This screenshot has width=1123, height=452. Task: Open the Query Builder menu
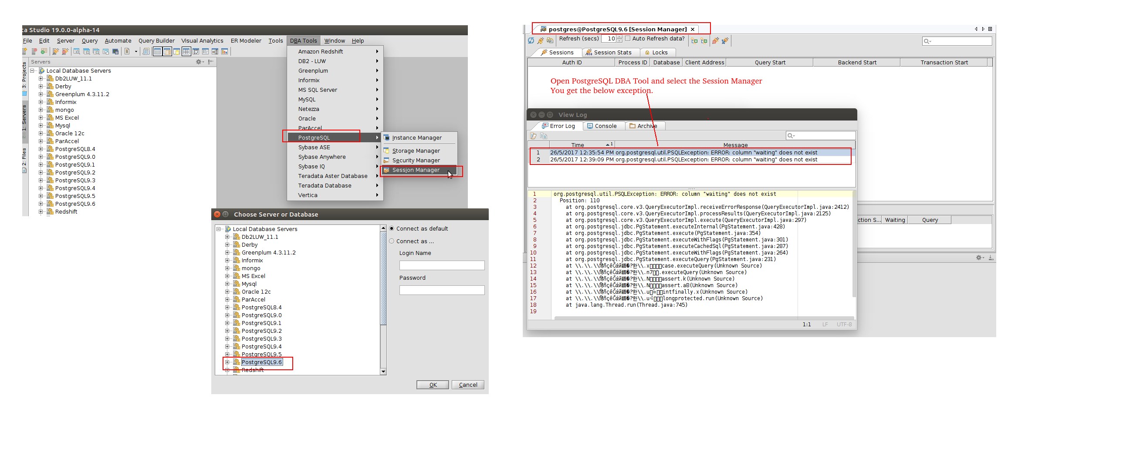pyautogui.click(x=156, y=41)
